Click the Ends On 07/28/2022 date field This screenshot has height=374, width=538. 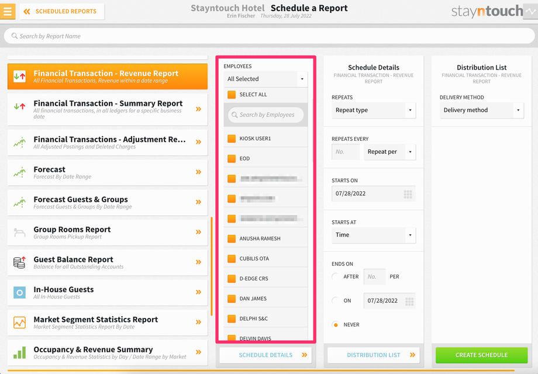pos(389,301)
